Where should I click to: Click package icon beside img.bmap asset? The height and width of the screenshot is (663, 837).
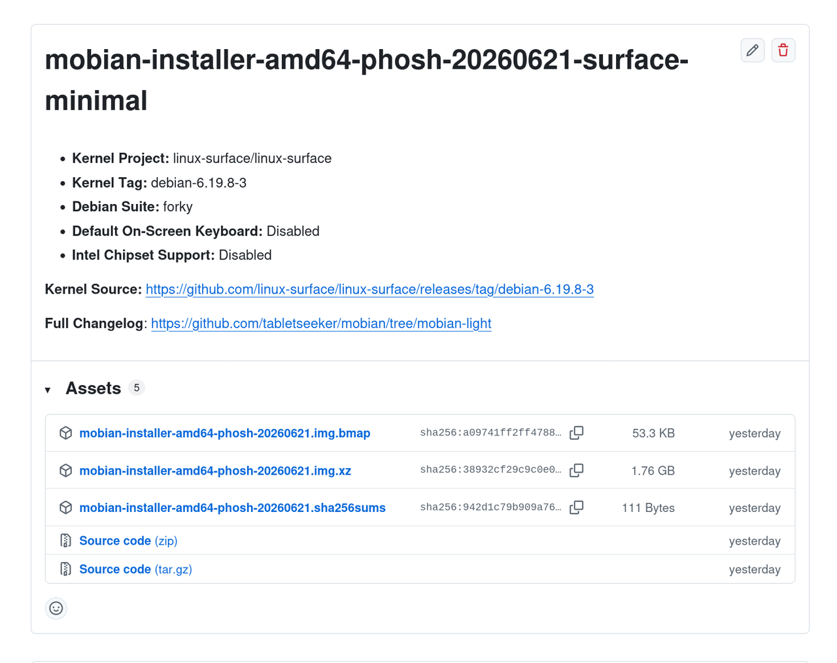65,433
